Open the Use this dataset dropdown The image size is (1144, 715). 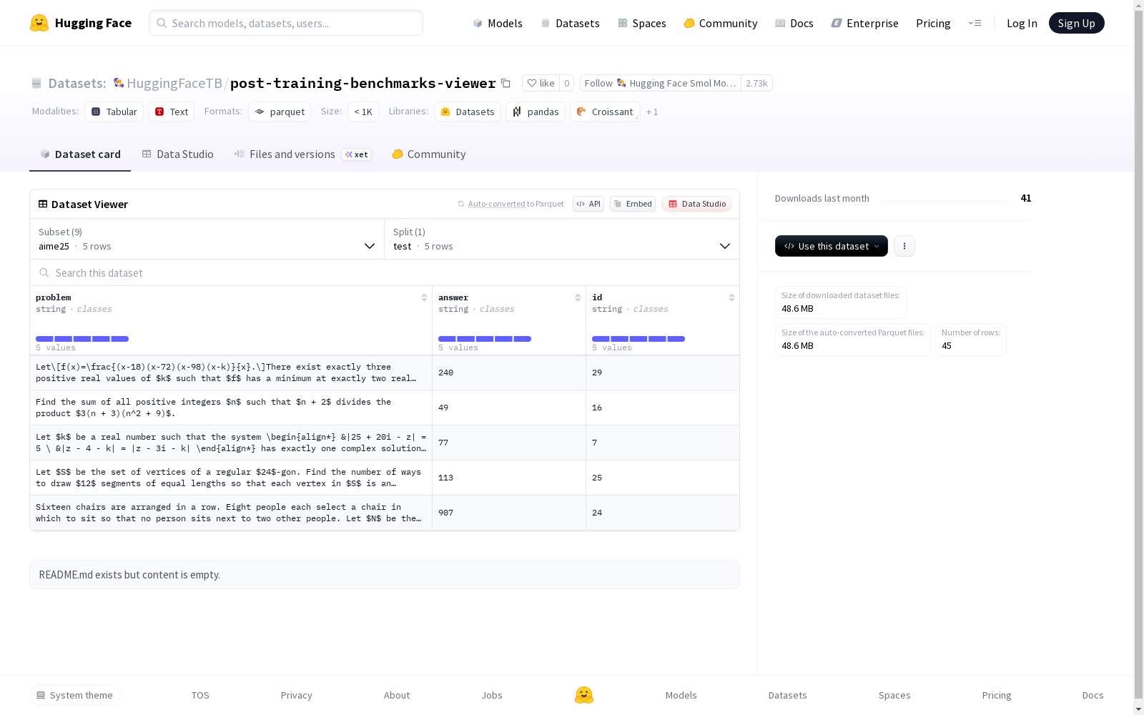pyautogui.click(x=832, y=246)
